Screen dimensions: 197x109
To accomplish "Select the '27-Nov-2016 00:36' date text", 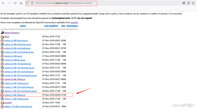I will click(51, 95).
